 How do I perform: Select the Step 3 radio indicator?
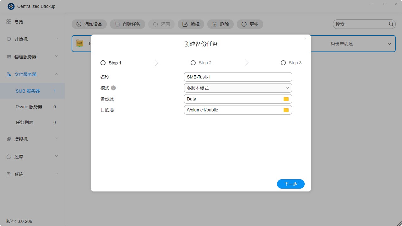[x=283, y=63]
